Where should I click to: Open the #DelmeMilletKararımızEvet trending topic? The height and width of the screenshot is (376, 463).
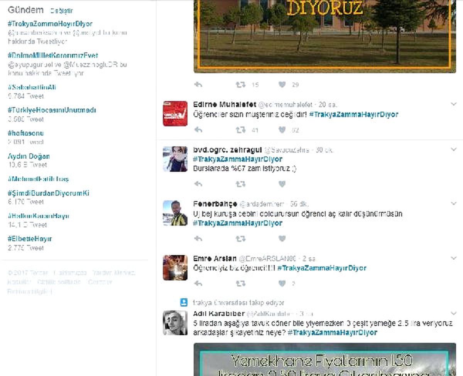[53, 55]
